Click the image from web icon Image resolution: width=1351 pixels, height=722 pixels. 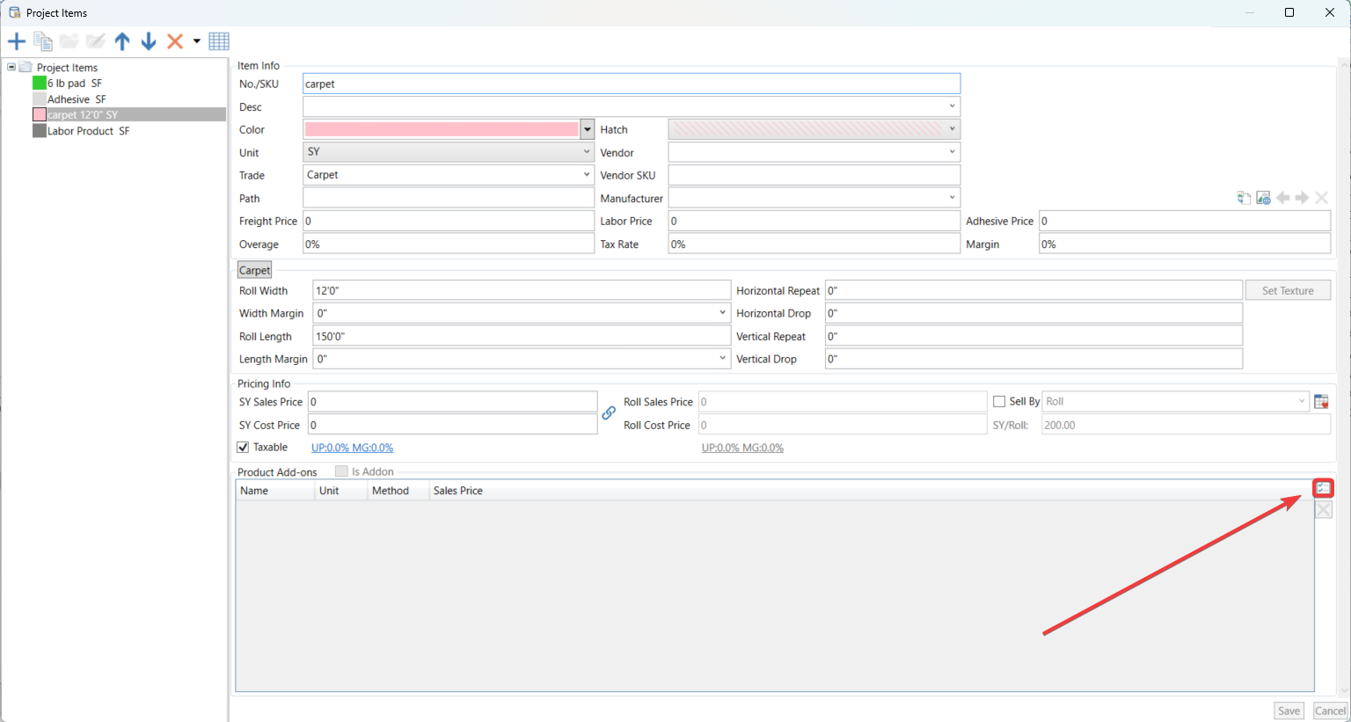coord(1264,198)
